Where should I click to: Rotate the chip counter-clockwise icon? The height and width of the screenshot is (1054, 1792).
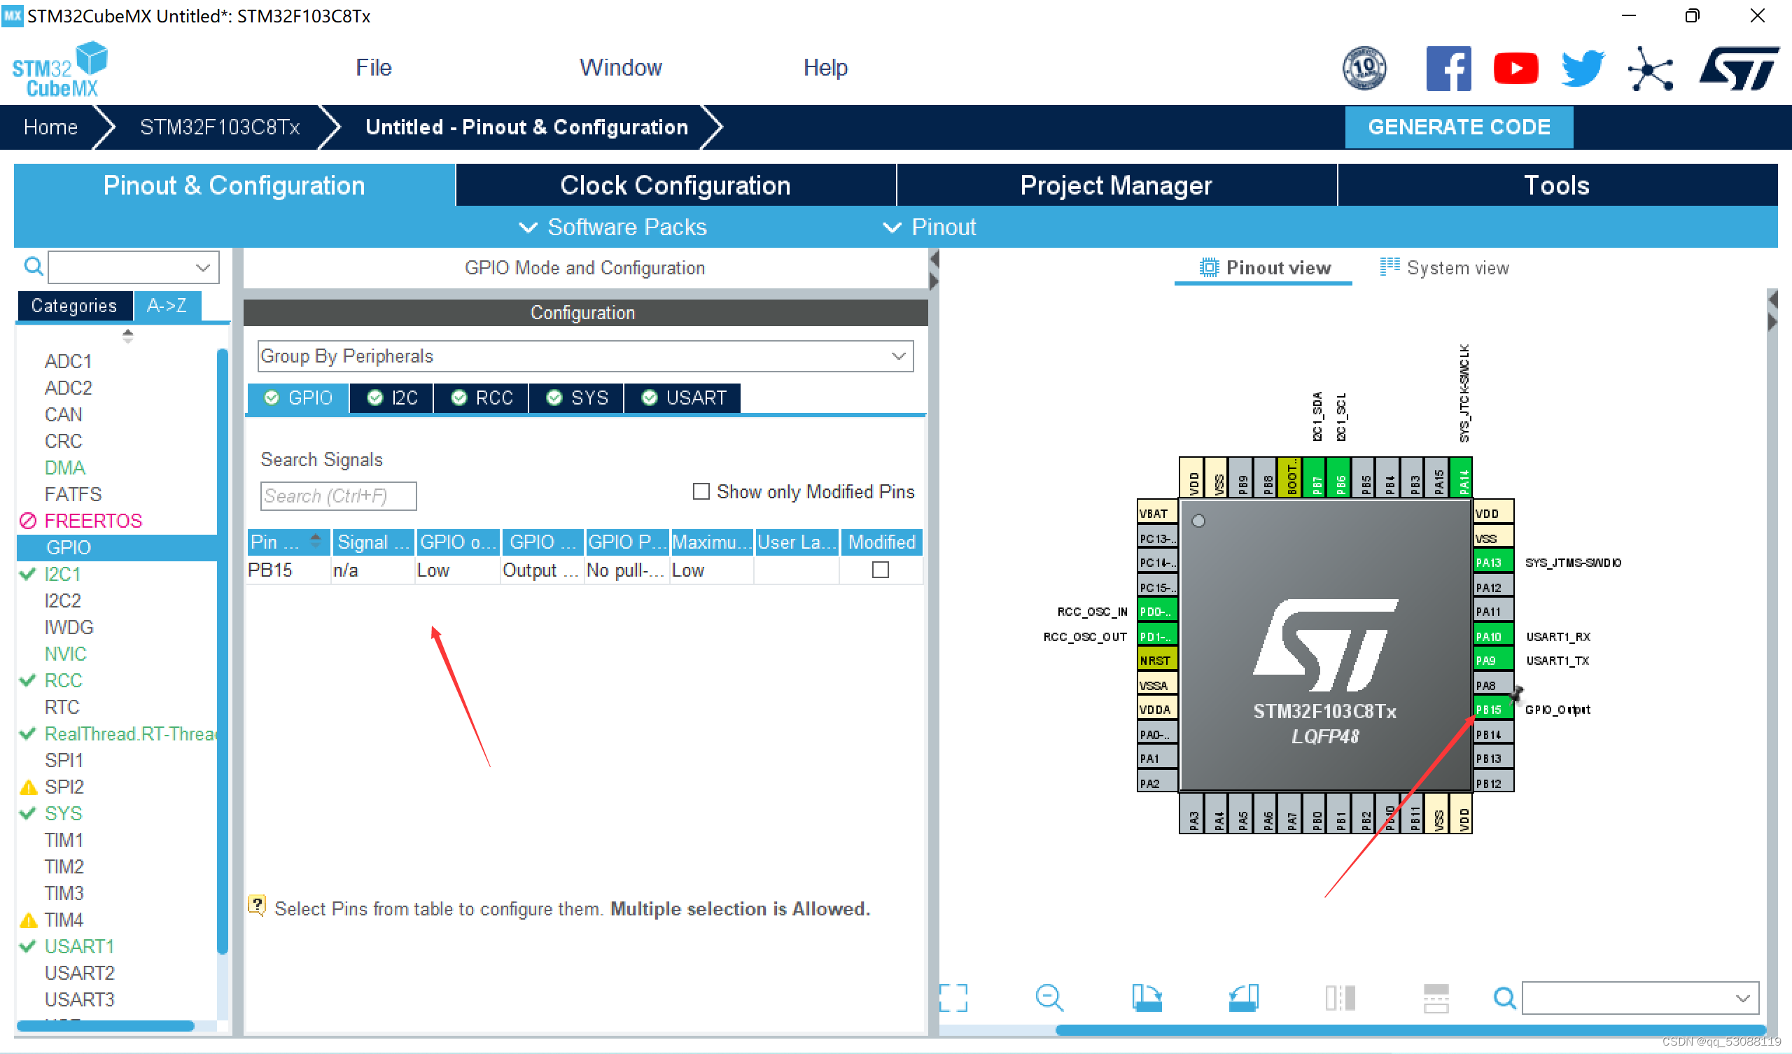[x=1243, y=998]
